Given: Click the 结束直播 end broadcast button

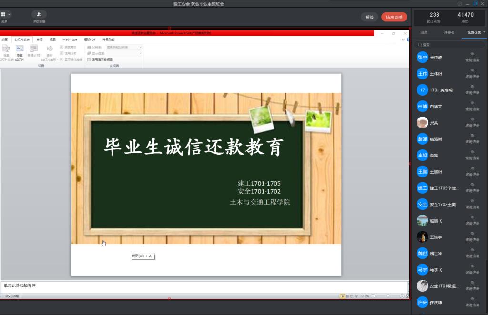Looking at the screenshot, I should point(394,17).
